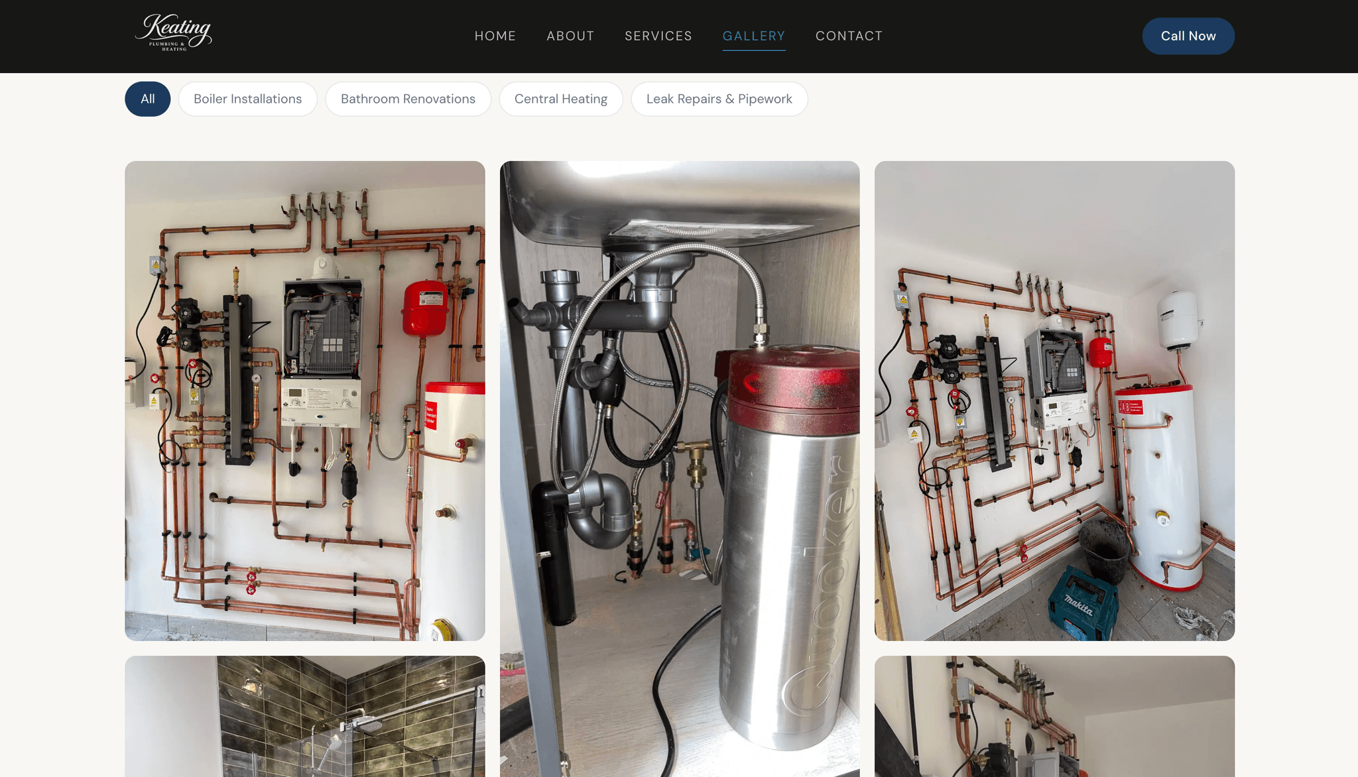Viewport: 1358px width, 777px height.
Task: Click the Keating Plumbing & Heating logo
Action: click(174, 32)
